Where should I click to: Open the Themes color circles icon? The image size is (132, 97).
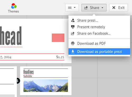tap(14, 6)
